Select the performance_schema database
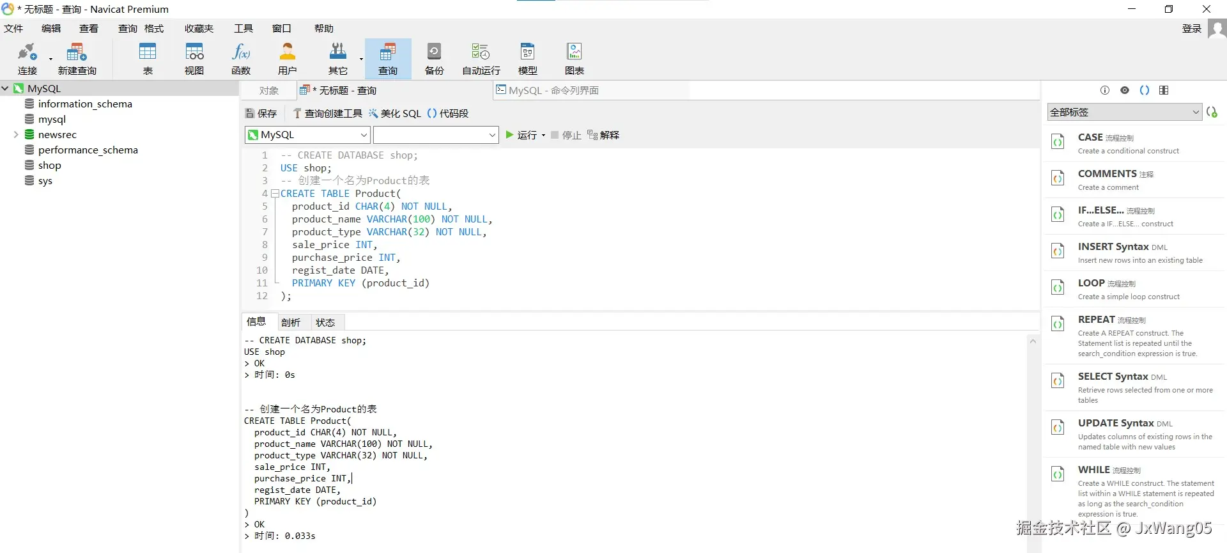 point(88,150)
